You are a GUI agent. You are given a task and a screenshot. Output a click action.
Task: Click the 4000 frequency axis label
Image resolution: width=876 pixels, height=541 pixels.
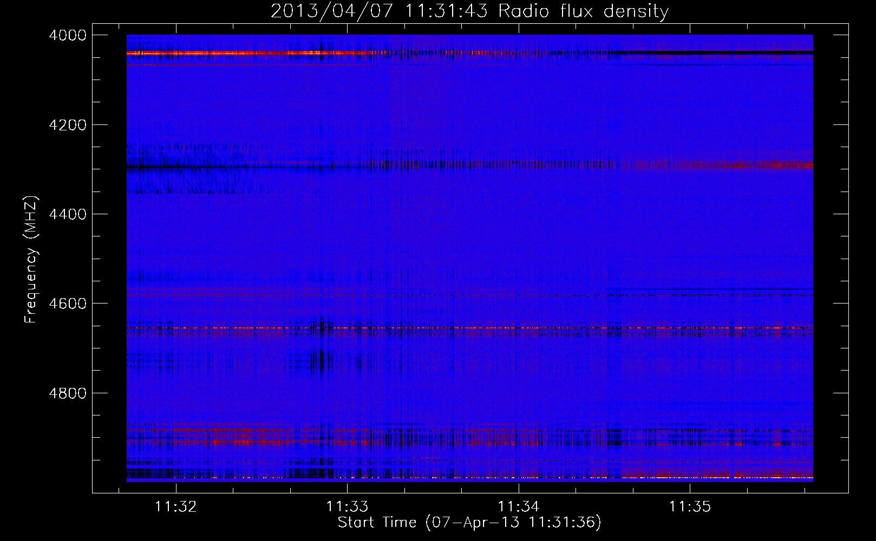[68, 35]
